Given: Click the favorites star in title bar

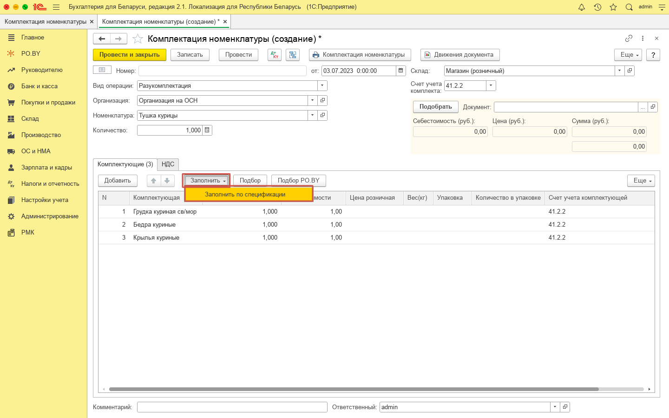Looking at the screenshot, I should point(613,7).
